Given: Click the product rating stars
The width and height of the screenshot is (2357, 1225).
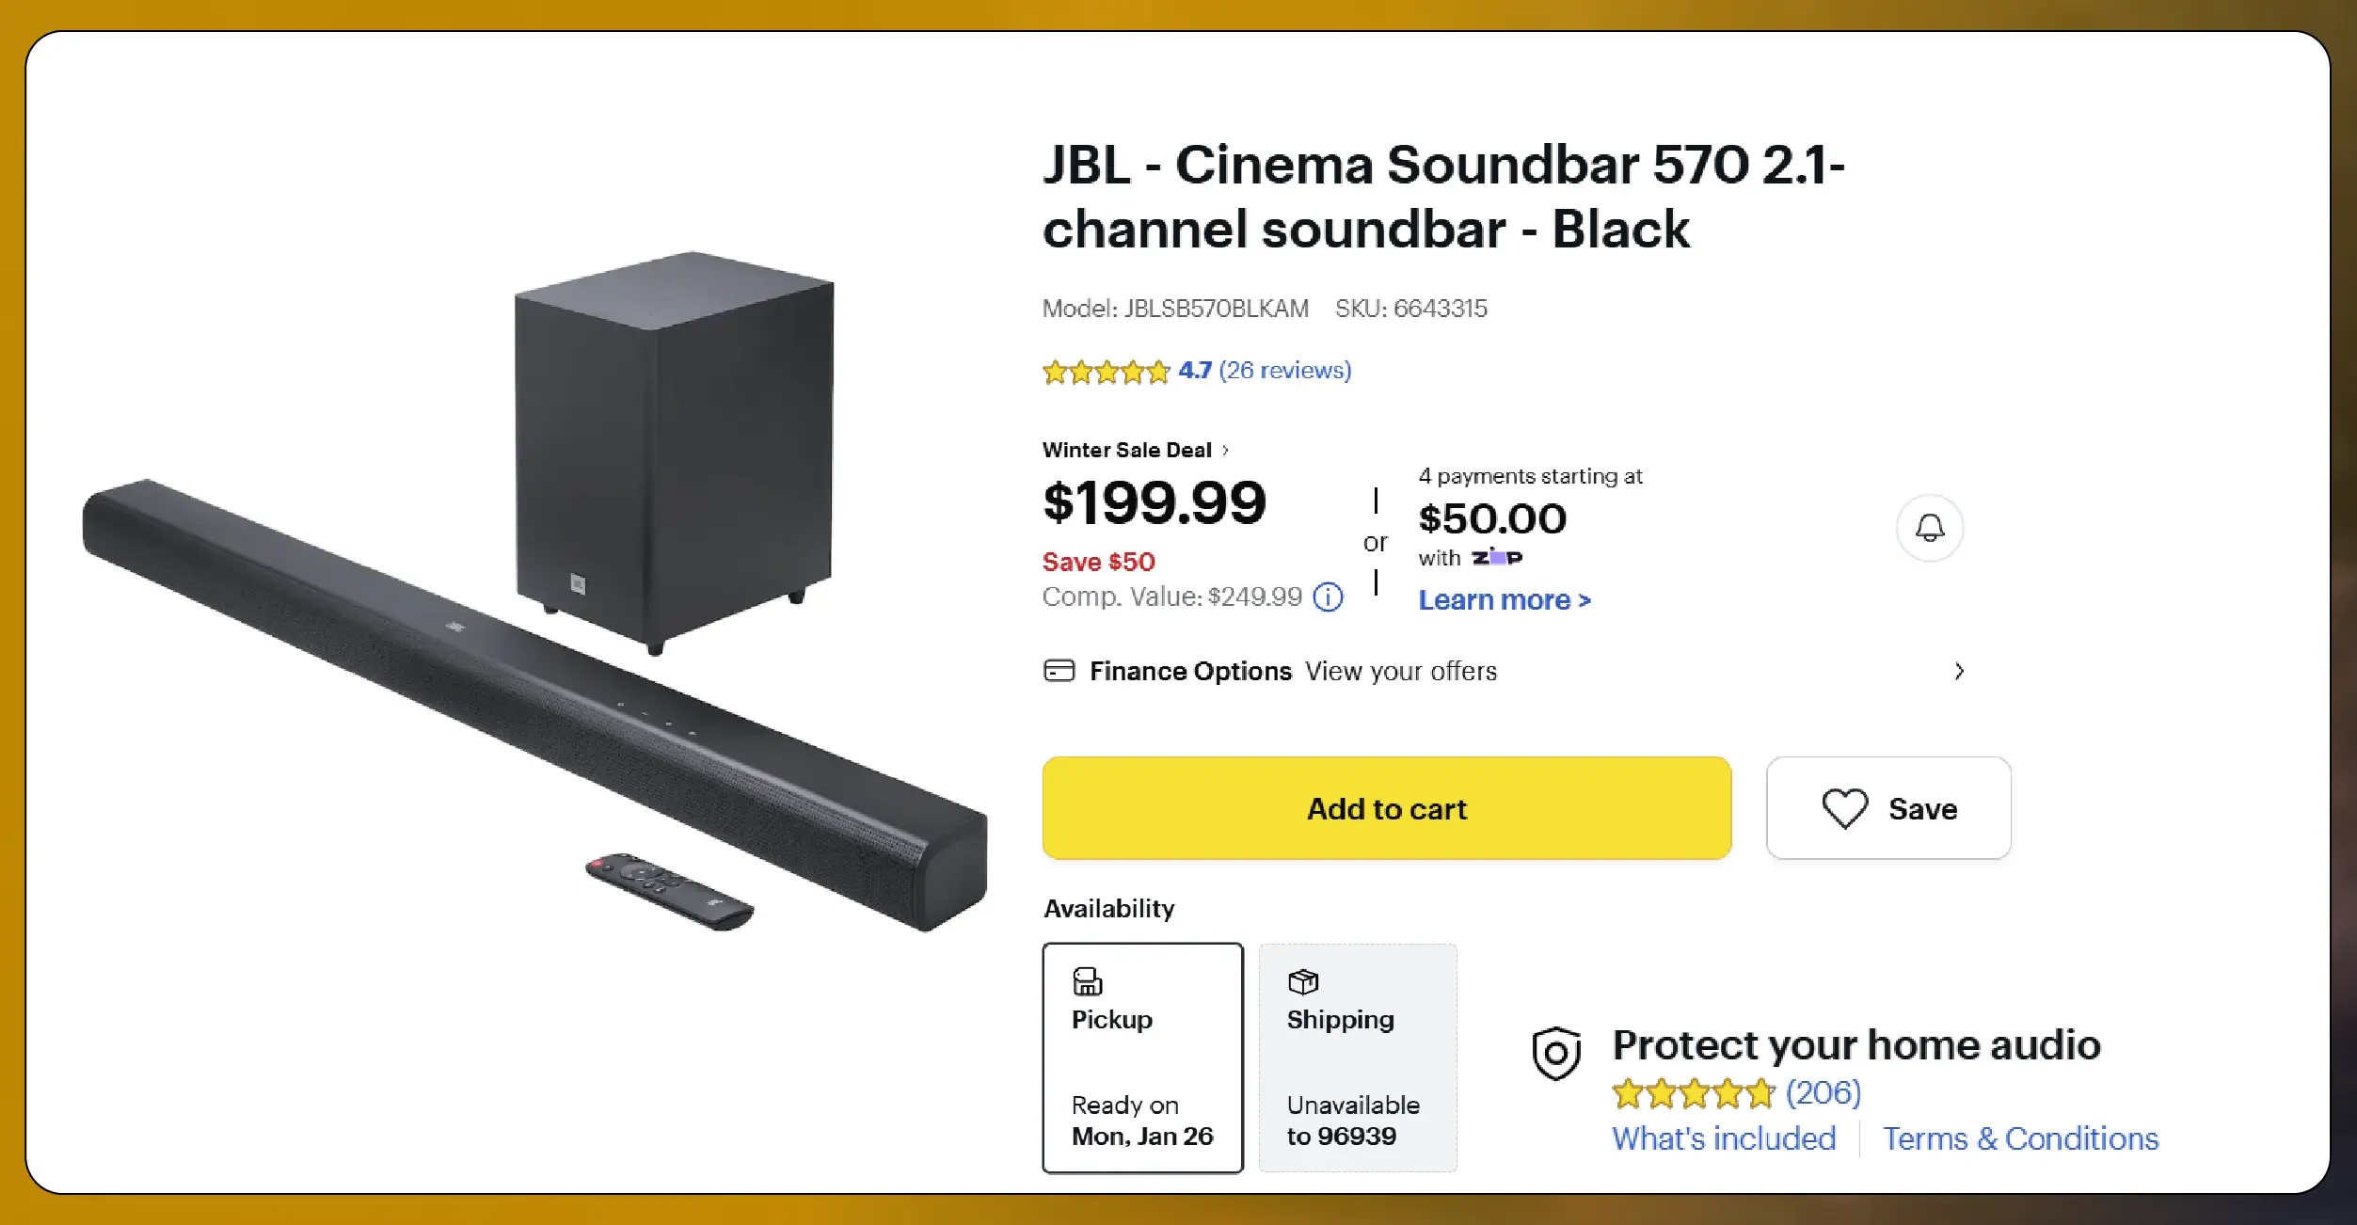Looking at the screenshot, I should (x=1106, y=373).
